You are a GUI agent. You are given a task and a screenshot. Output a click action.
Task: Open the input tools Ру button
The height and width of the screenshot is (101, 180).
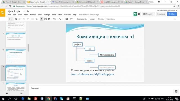pyautogui.click(x=71, y=19)
